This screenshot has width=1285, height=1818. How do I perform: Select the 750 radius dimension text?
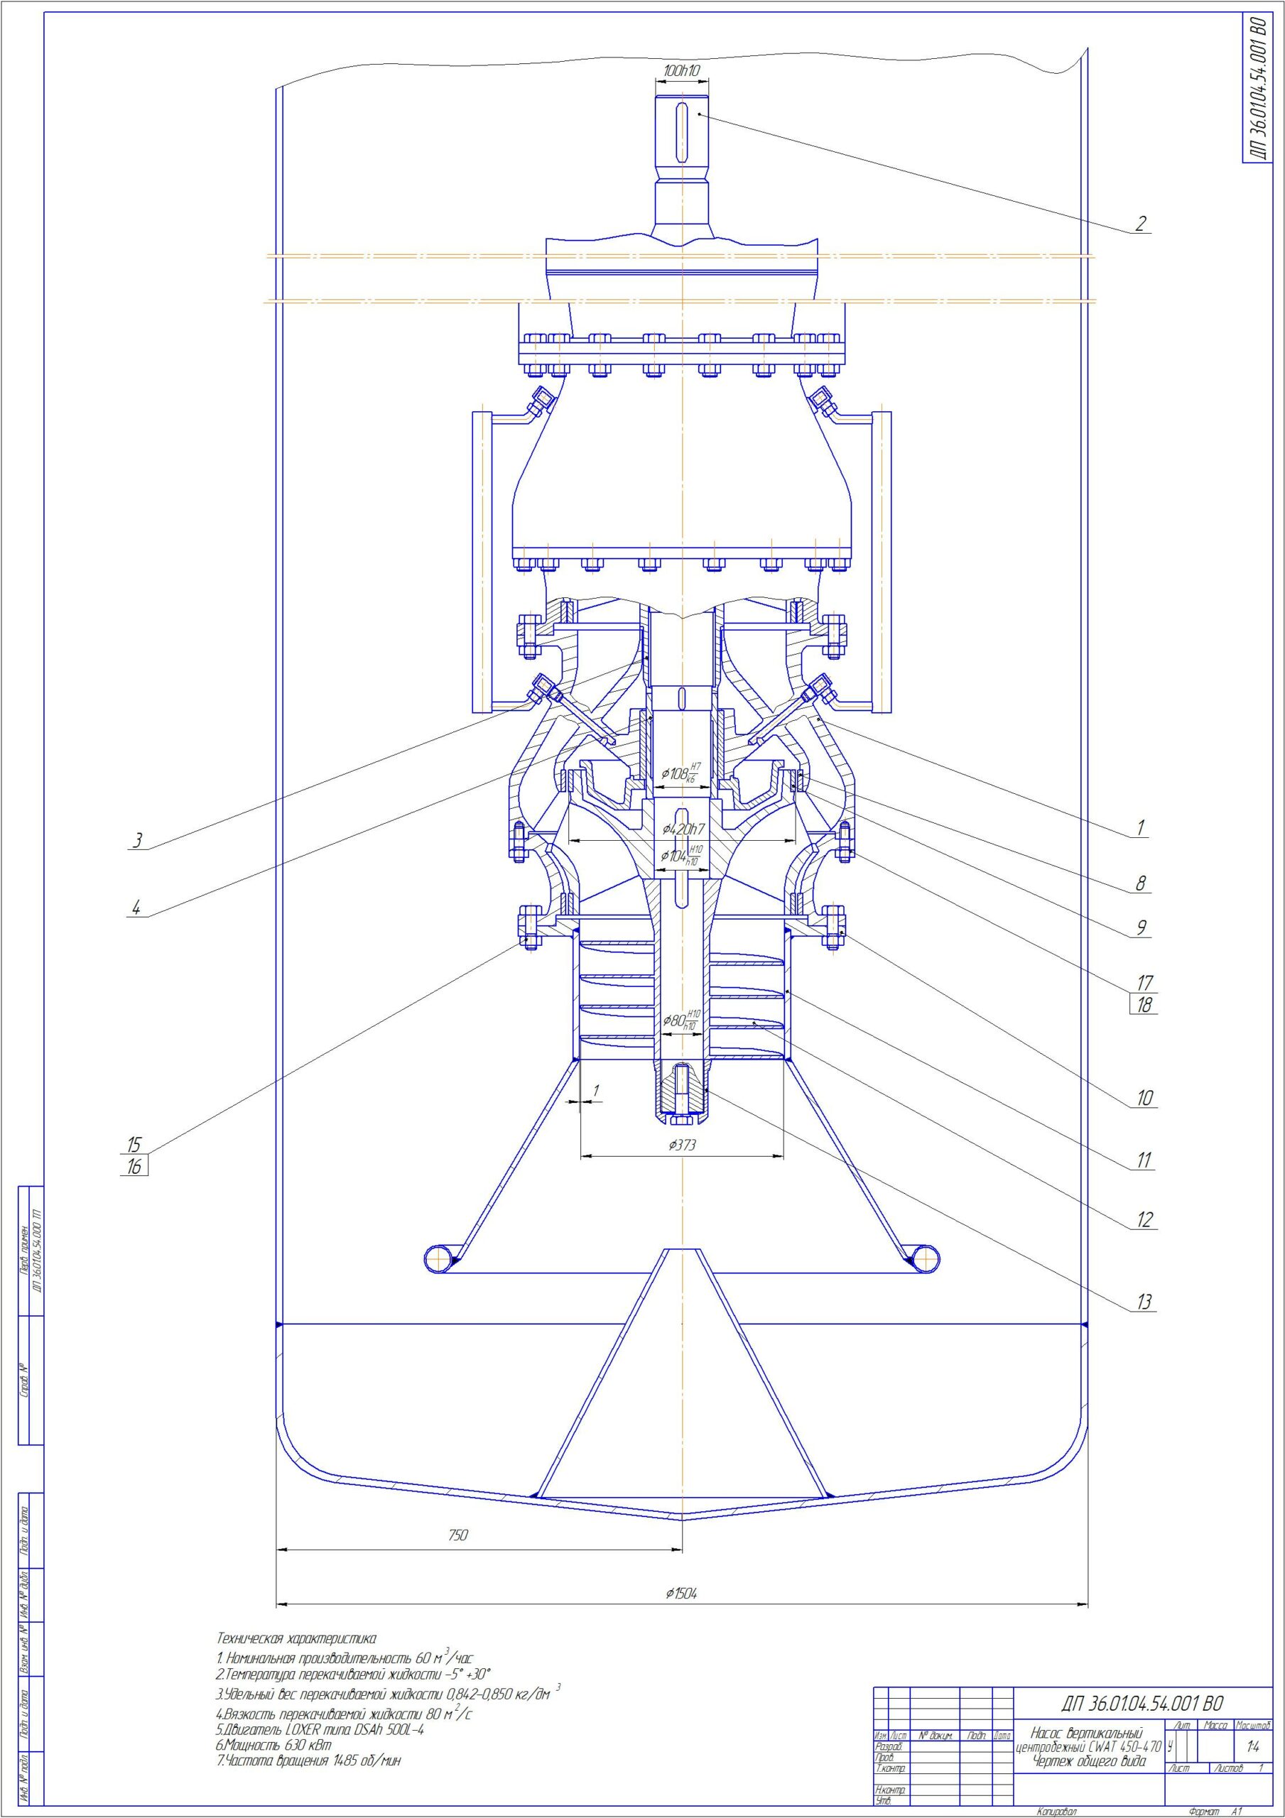(x=458, y=1535)
